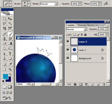This screenshot has height=104, width=112.
Task: Select the Type tool
Action: [x=10, y=54]
